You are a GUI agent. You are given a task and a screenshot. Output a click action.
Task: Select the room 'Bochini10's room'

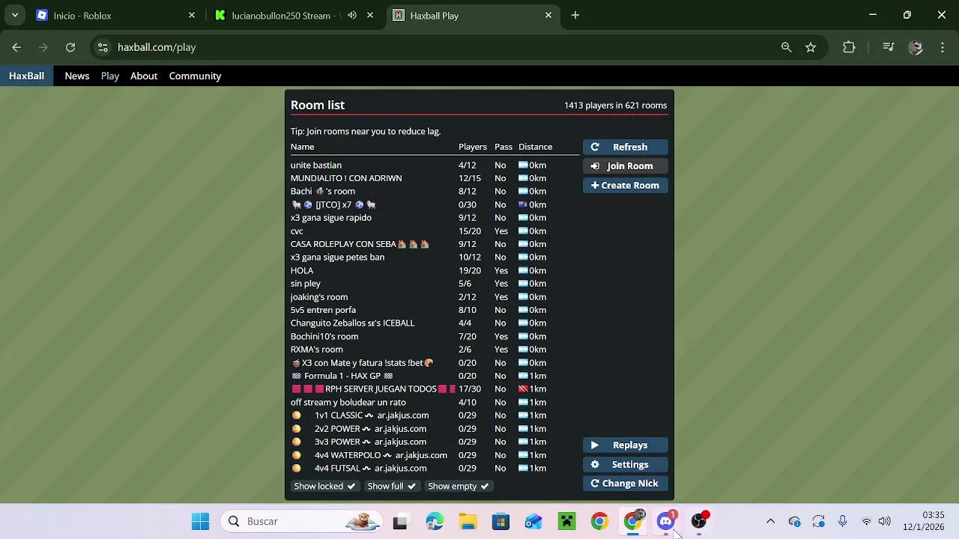tap(435, 336)
